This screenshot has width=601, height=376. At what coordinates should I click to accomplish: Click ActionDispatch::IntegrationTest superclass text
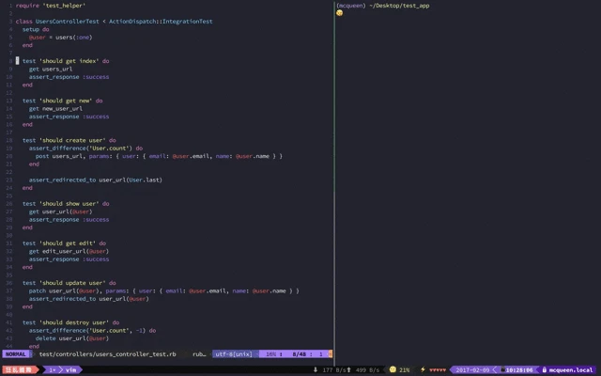[161, 22]
